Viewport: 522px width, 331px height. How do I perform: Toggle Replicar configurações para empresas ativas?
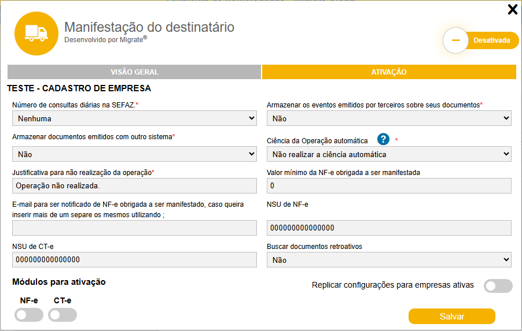[x=498, y=286]
